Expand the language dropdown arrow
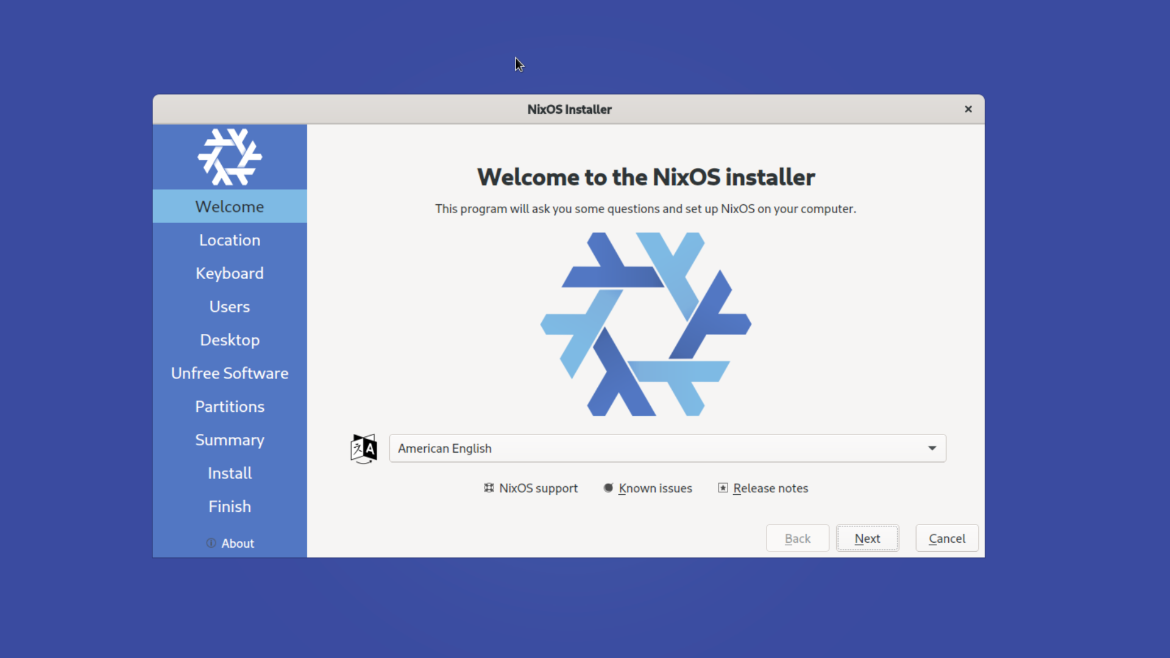This screenshot has height=658, width=1170. point(932,448)
